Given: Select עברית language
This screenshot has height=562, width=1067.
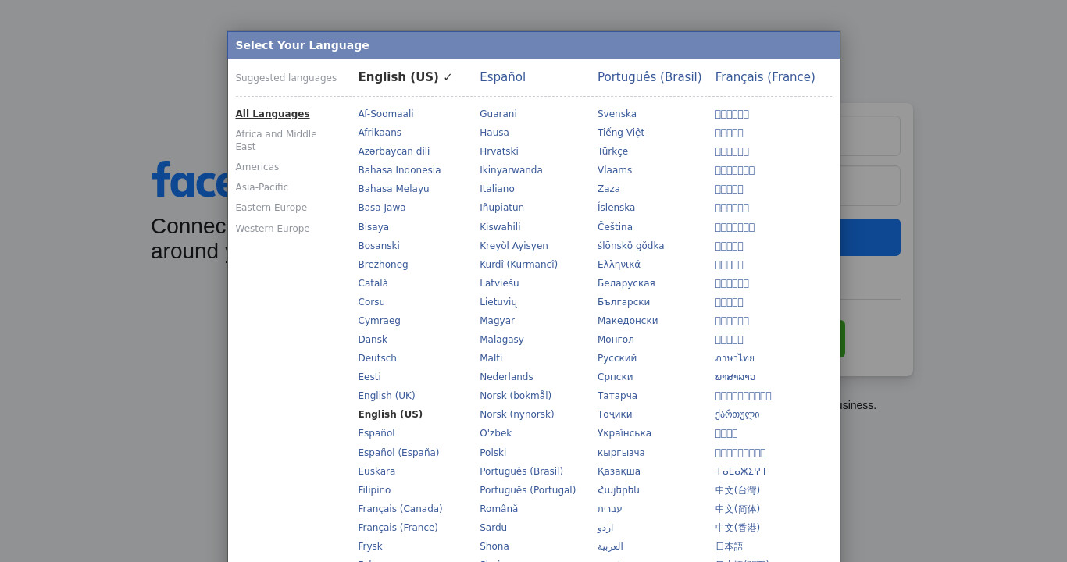Looking at the screenshot, I should click(610, 509).
